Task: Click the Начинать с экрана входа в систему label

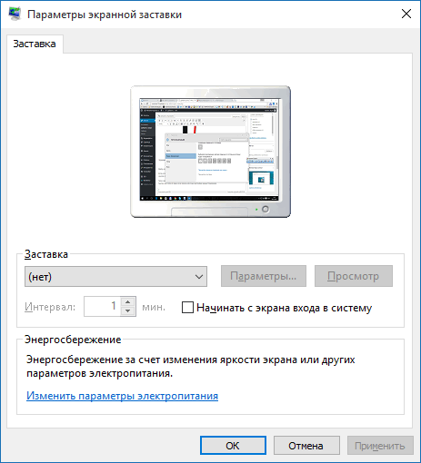Action: coord(284,308)
